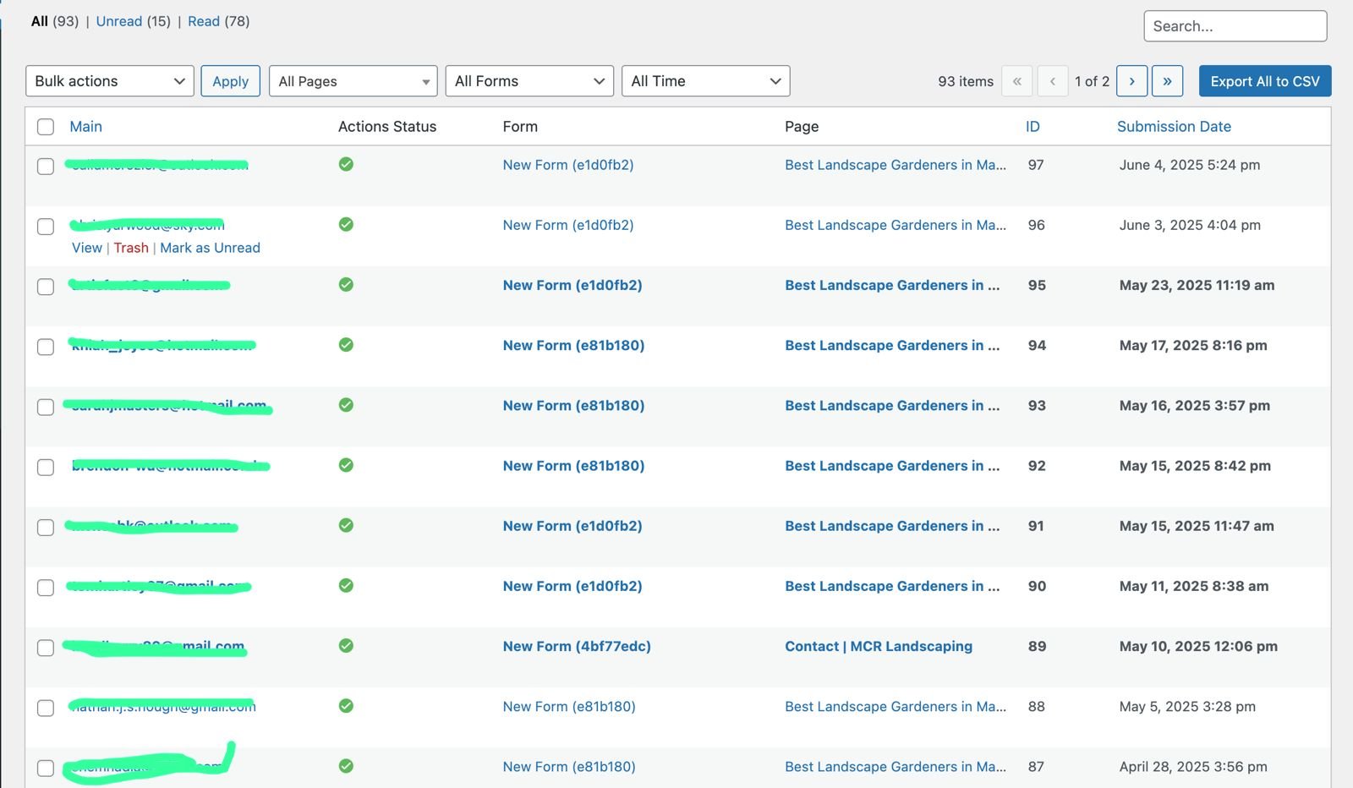Click the Search submissions input field
This screenshot has width=1353, height=788.
[1235, 26]
